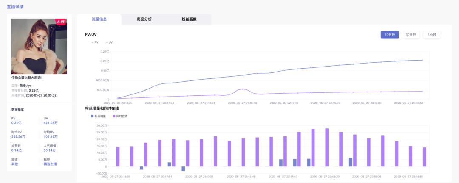Open the 粉丝画像 tab
Viewport: 459px width, 183px height.
click(x=189, y=19)
